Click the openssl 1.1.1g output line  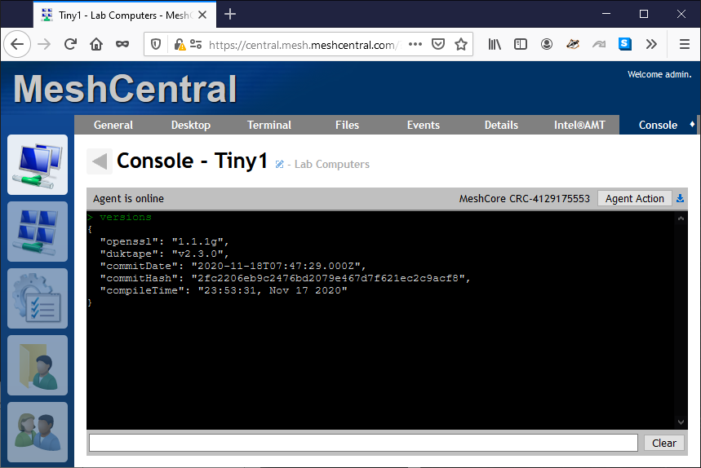click(x=165, y=241)
